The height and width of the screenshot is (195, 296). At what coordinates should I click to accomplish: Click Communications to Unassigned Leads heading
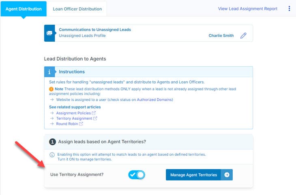click(x=95, y=30)
